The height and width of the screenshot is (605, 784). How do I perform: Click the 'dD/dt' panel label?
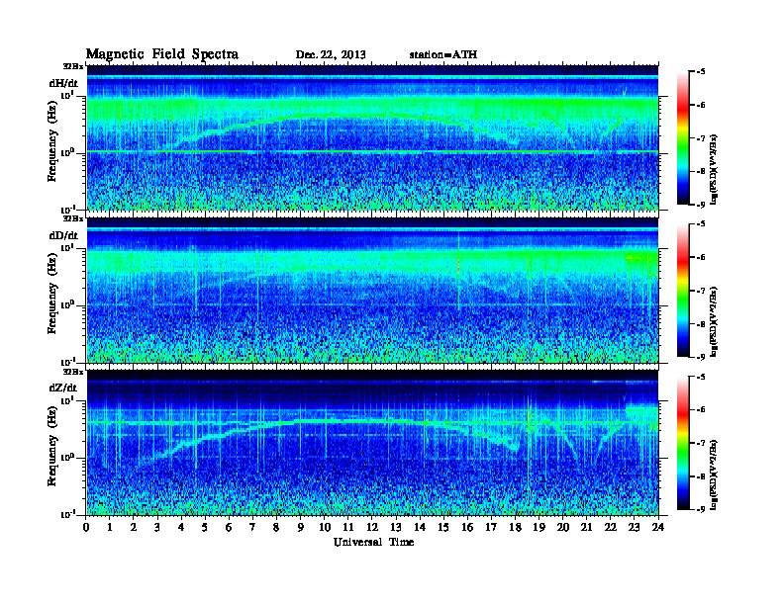pos(63,235)
